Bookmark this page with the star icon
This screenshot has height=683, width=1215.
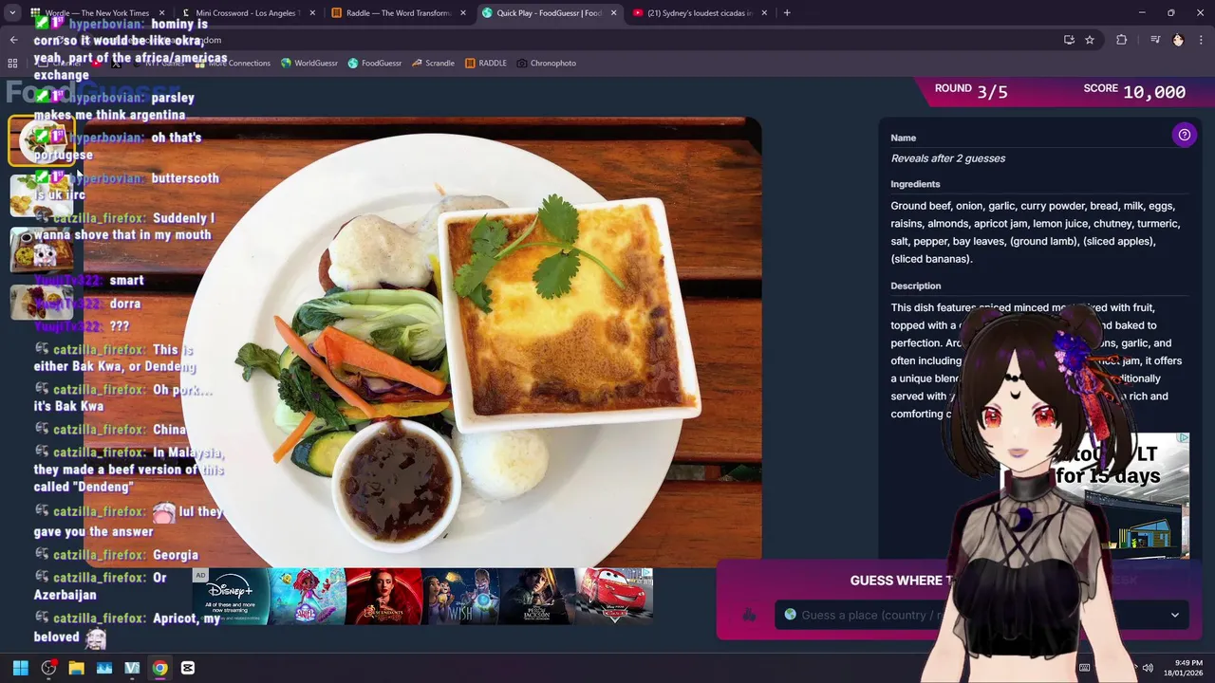pos(1090,40)
